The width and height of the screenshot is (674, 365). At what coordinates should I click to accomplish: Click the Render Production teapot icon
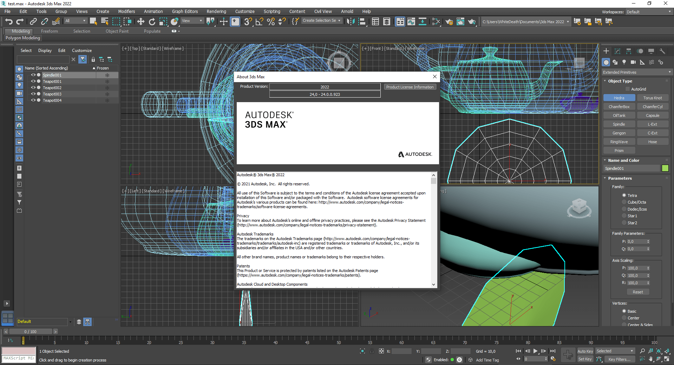point(472,22)
